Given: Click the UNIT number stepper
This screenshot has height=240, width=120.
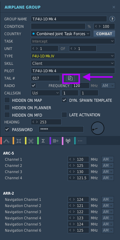Looking at the screenshot, I should 44,49.
